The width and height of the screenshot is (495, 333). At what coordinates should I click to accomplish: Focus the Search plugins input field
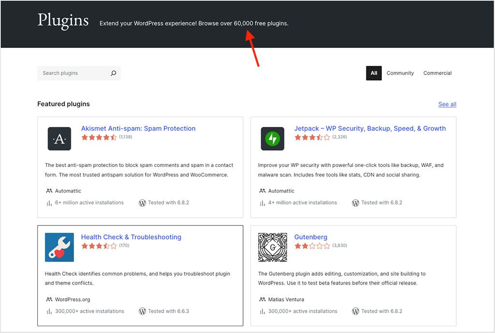[79, 73]
